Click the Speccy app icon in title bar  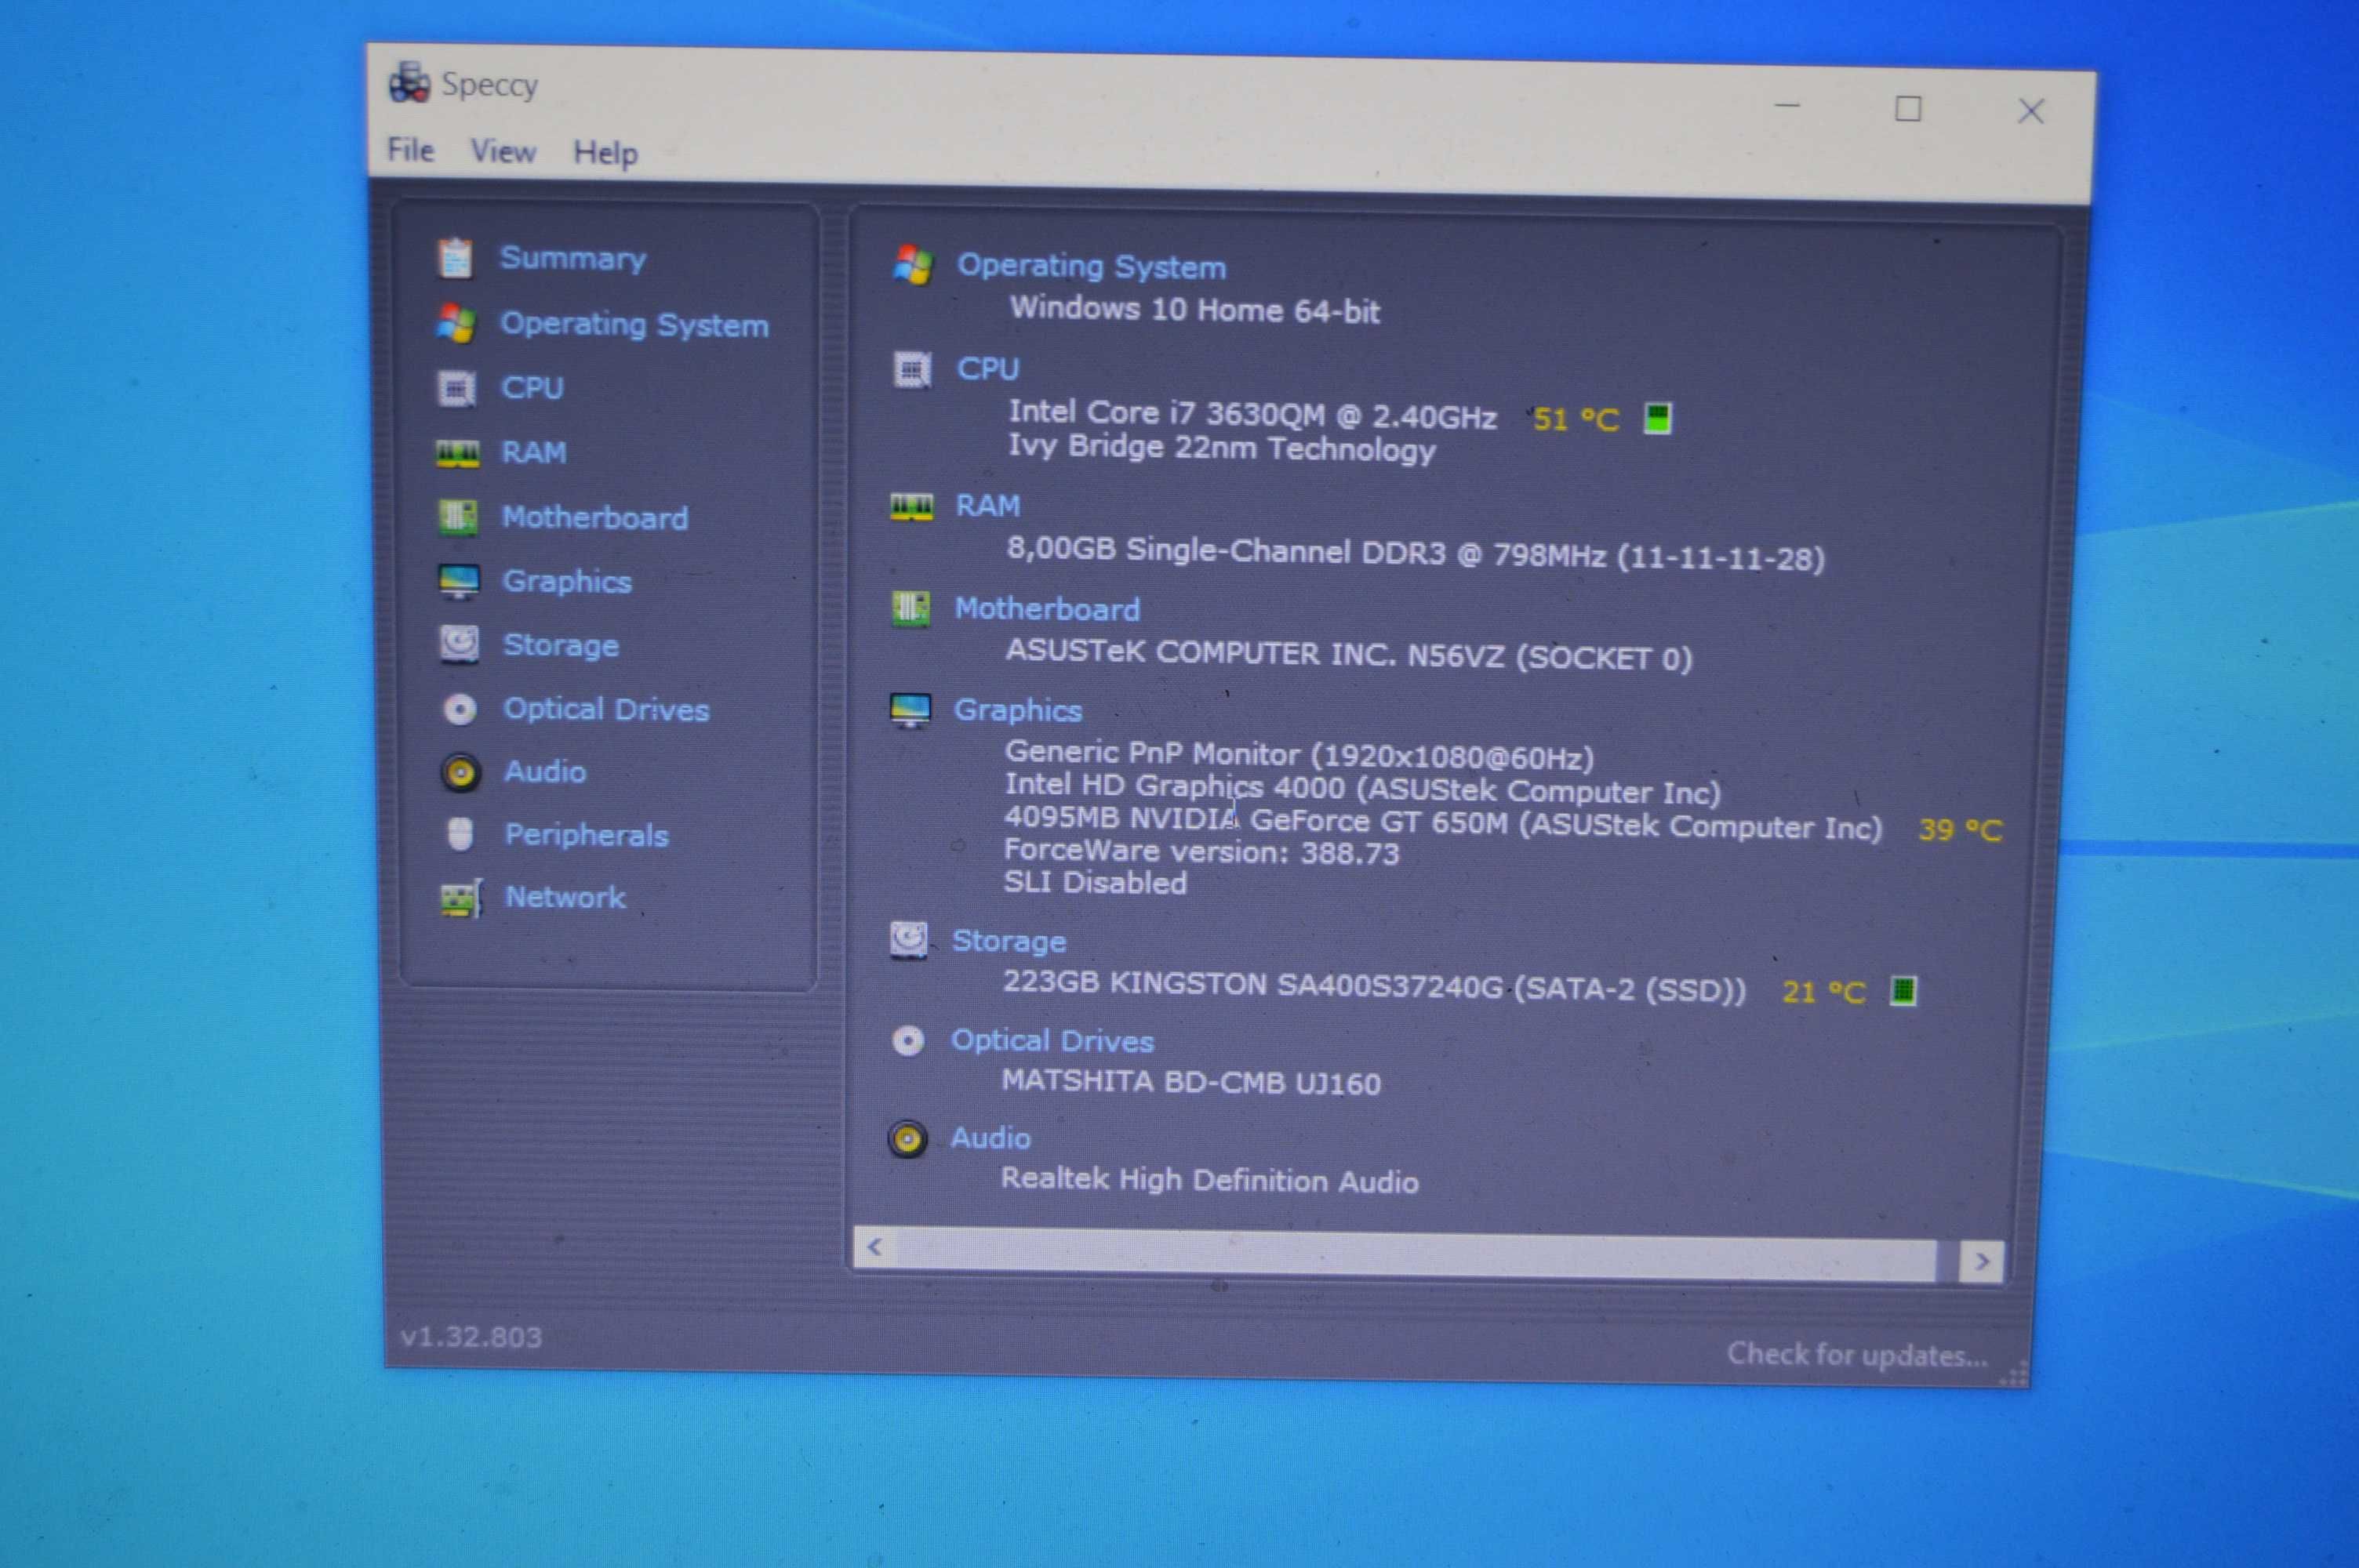409,82
